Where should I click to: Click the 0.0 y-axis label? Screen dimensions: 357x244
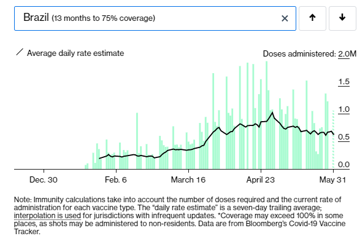point(344,165)
